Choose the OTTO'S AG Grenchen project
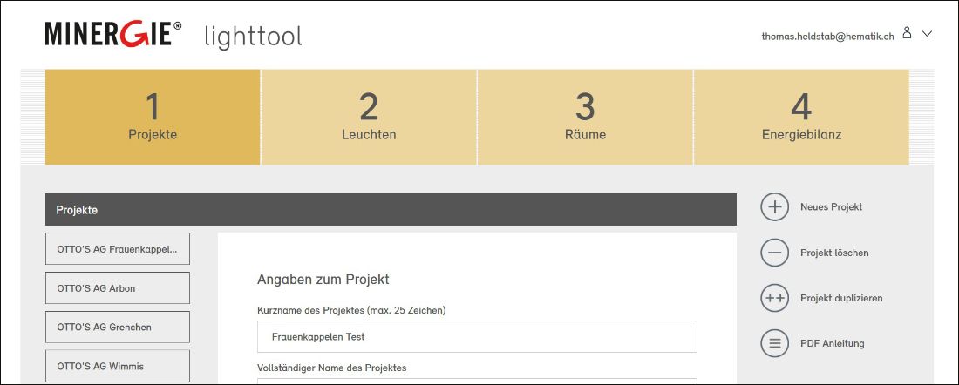Image resolution: width=959 pixels, height=385 pixels. click(x=118, y=327)
